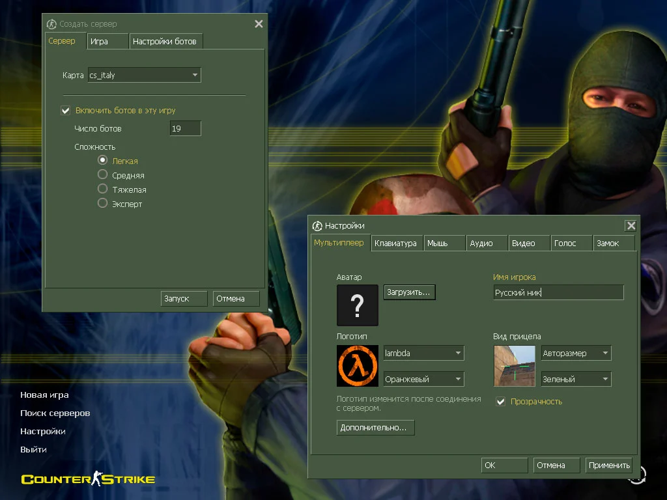Image resolution: width=667 pixels, height=500 pixels.
Task: Click the Counter-Strike icon in the Создать сервер title bar
Action: pos(51,24)
